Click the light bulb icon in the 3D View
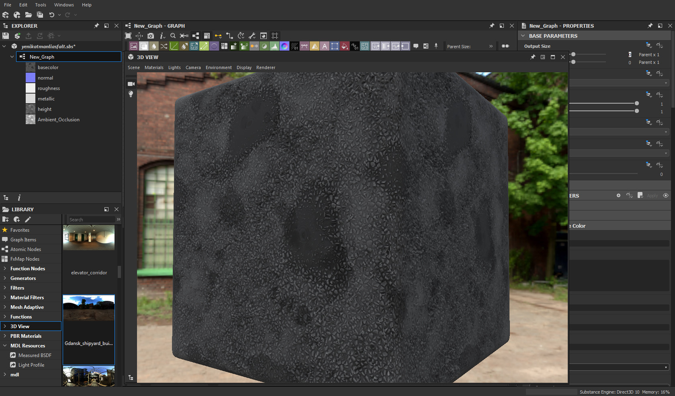 point(131,94)
